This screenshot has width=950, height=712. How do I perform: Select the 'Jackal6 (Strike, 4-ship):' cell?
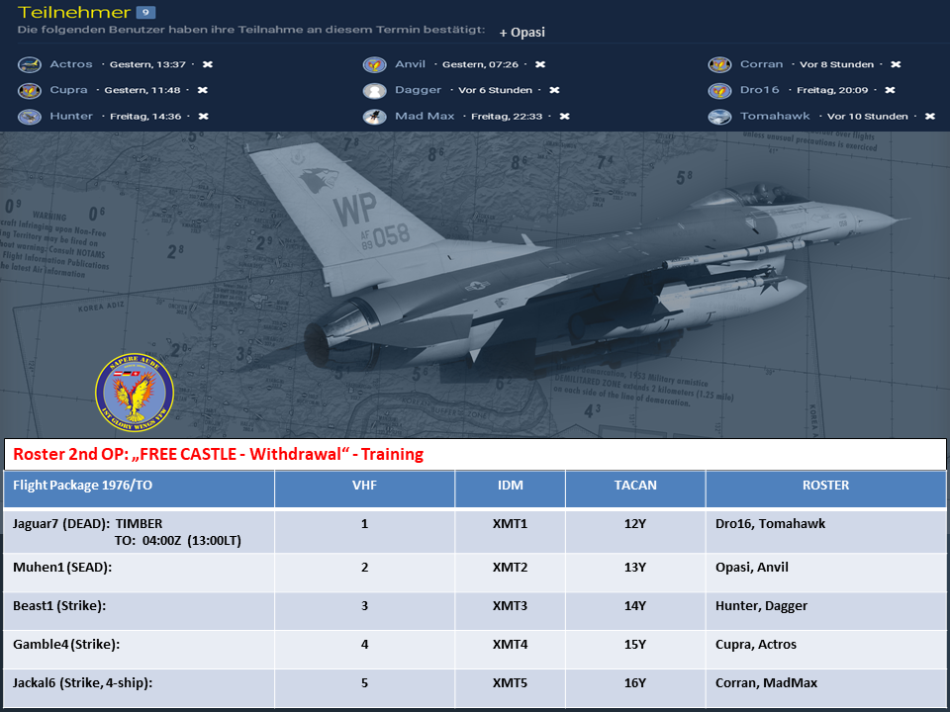point(139,688)
